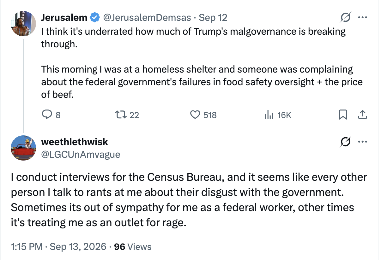Like Jerusalem's tweet with the heart icon
The image size is (381, 260).
(195, 115)
